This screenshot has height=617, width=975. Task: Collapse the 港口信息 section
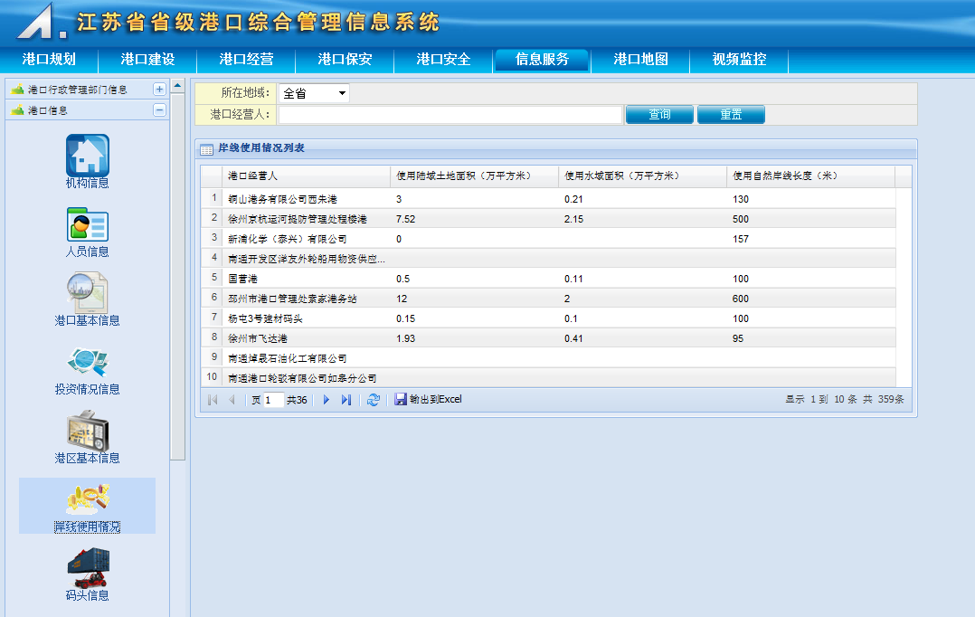[x=159, y=110]
